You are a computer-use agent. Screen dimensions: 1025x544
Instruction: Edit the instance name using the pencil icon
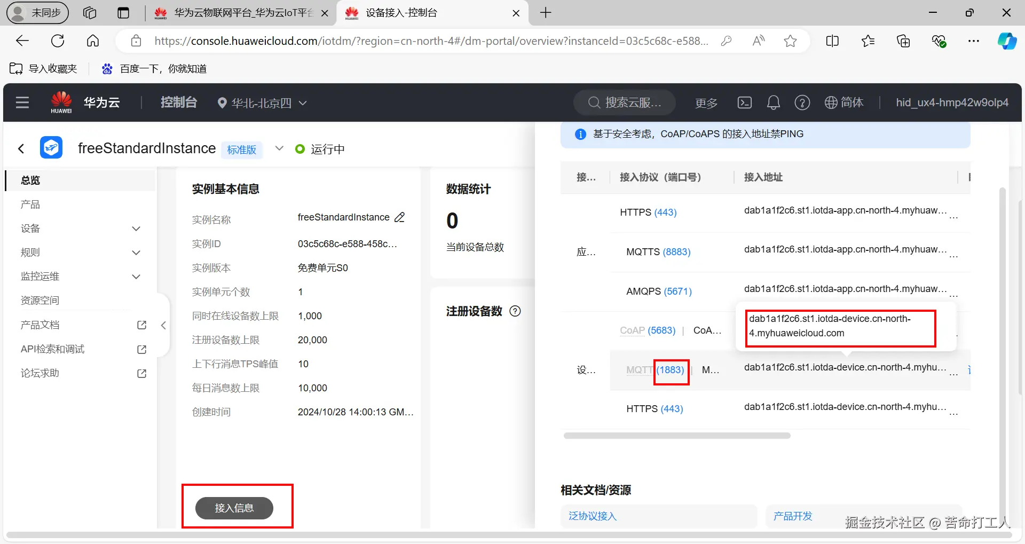pos(399,217)
